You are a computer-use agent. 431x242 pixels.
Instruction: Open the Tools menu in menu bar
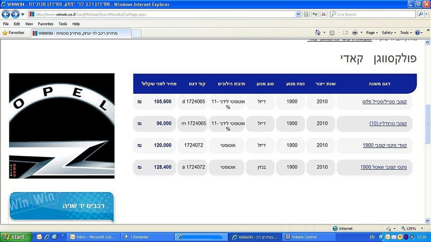point(63,24)
